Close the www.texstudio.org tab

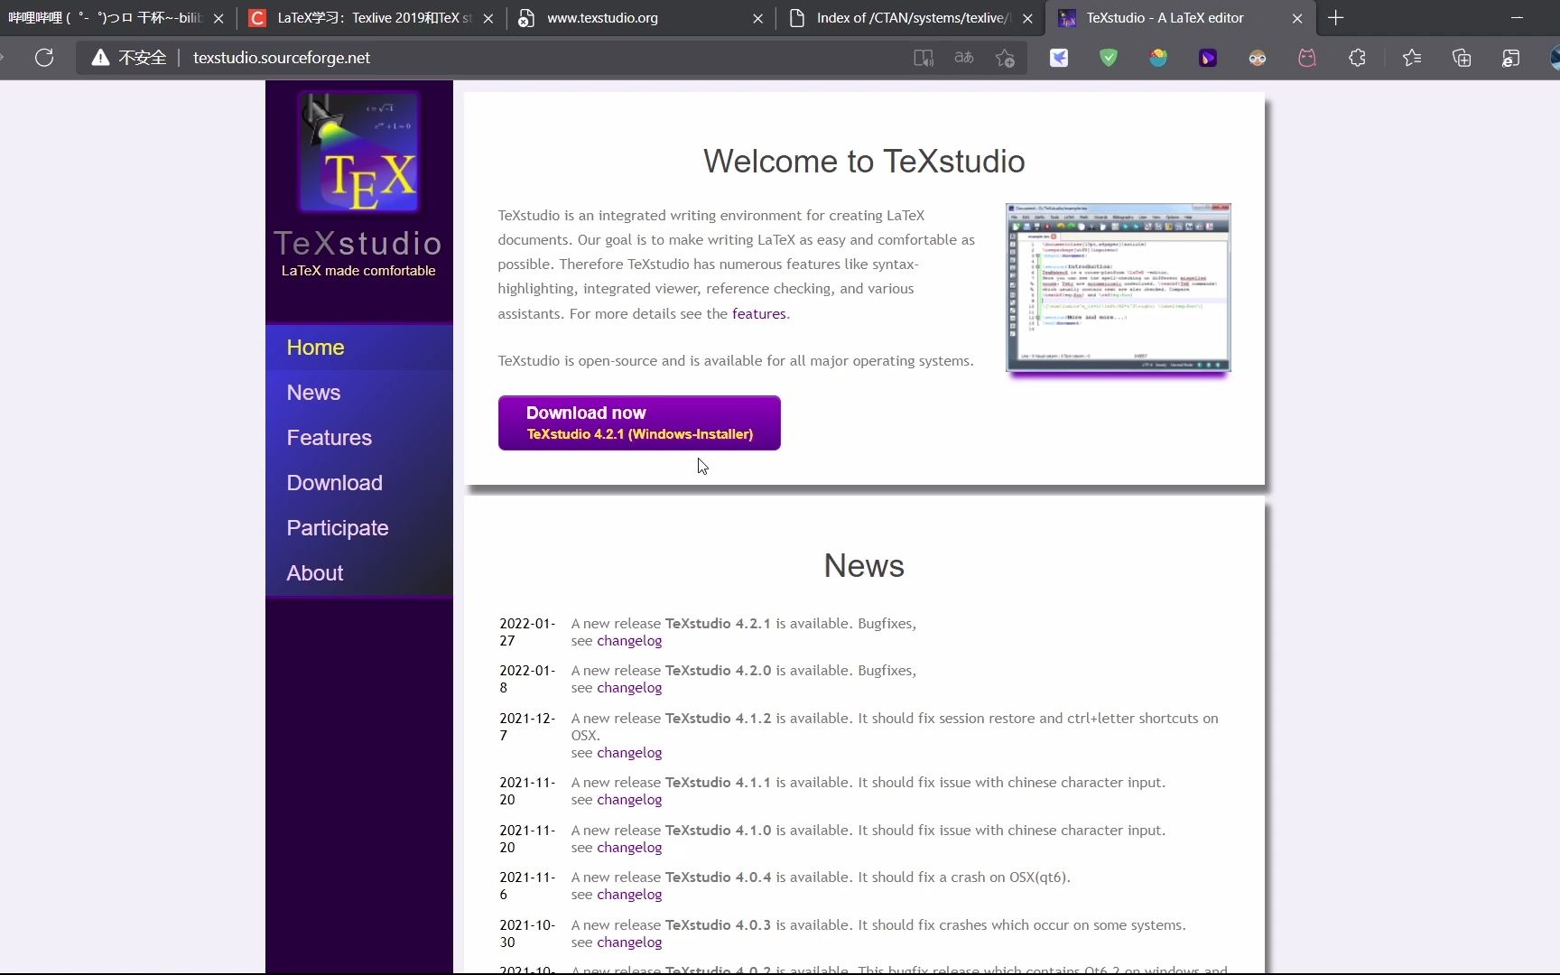click(x=757, y=18)
